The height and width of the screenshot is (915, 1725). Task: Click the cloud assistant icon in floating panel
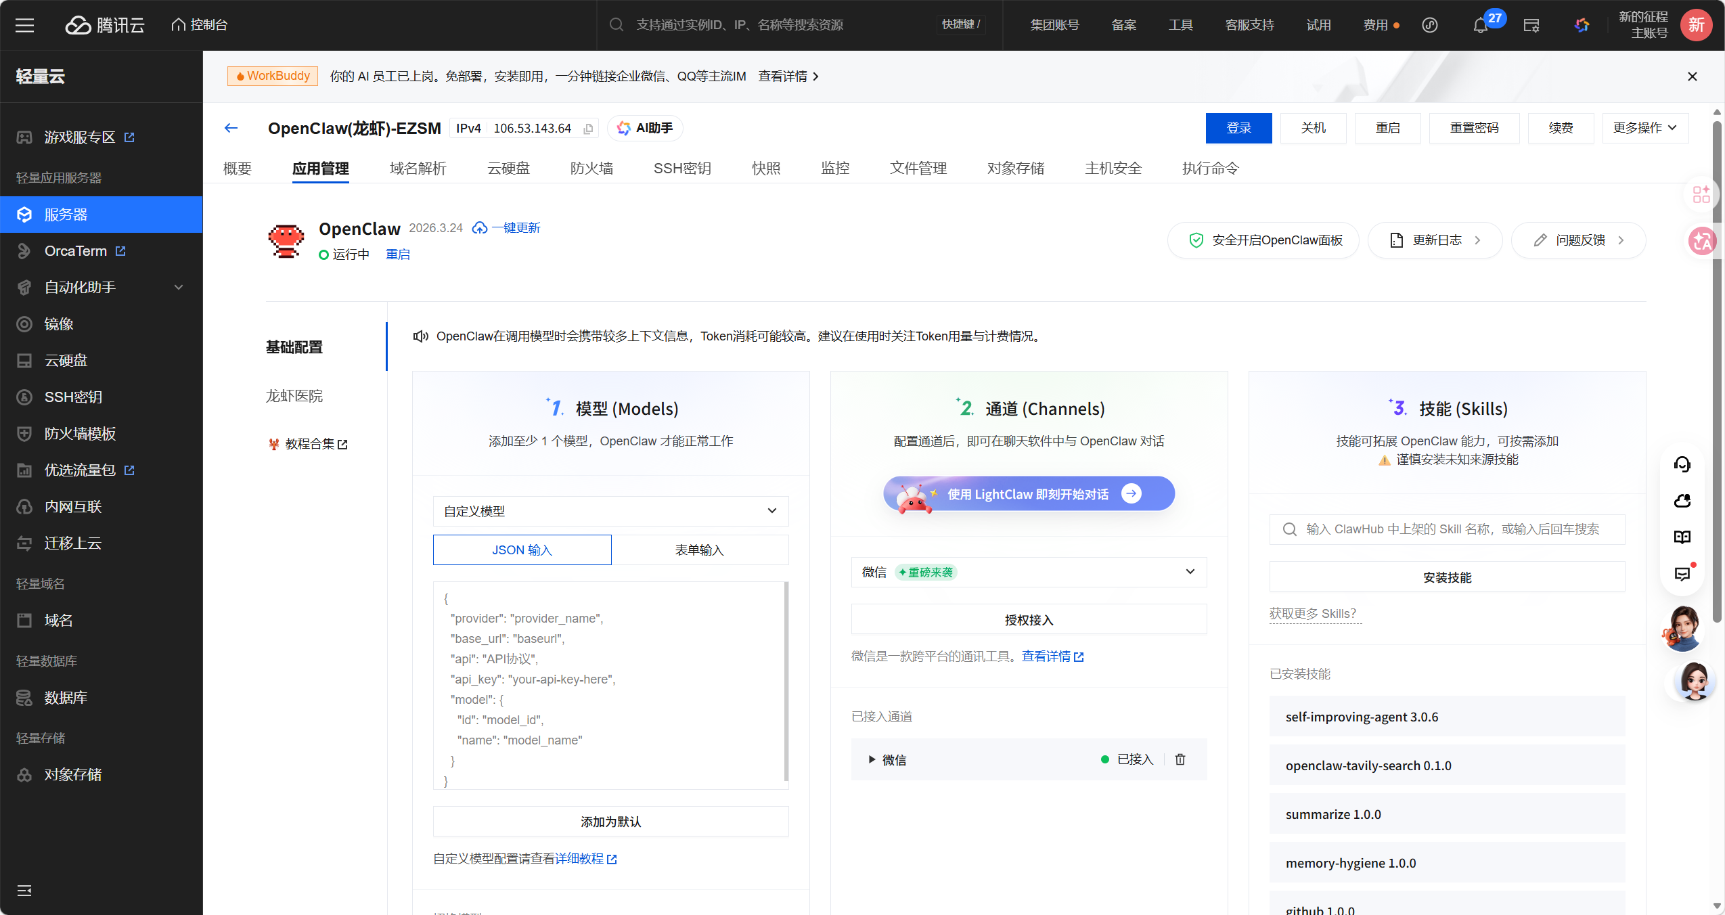tap(1682, 501)
